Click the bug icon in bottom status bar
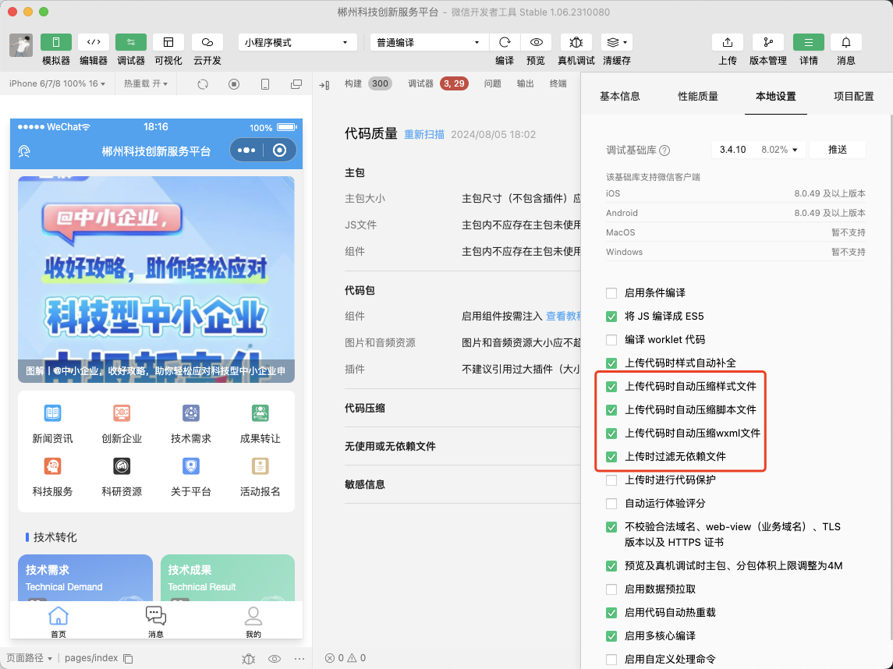This screenshot has width=893, height=669. click(x=248, y=659)
